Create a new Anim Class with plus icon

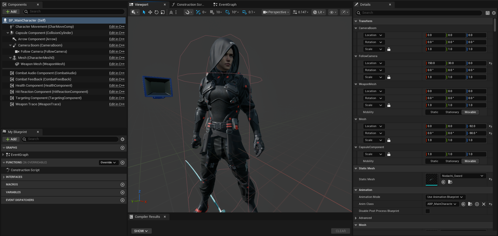pyautogui.click(x=477, y=204)
